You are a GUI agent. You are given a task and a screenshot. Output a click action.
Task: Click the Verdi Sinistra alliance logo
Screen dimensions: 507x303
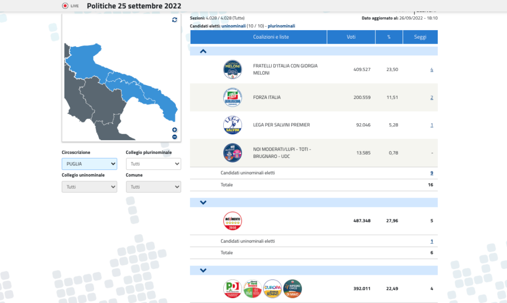click(x=253, y=289)
